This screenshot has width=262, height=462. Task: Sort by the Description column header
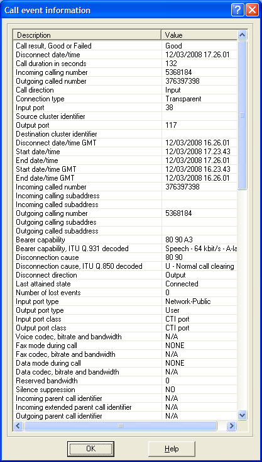[x=87, y=35]
